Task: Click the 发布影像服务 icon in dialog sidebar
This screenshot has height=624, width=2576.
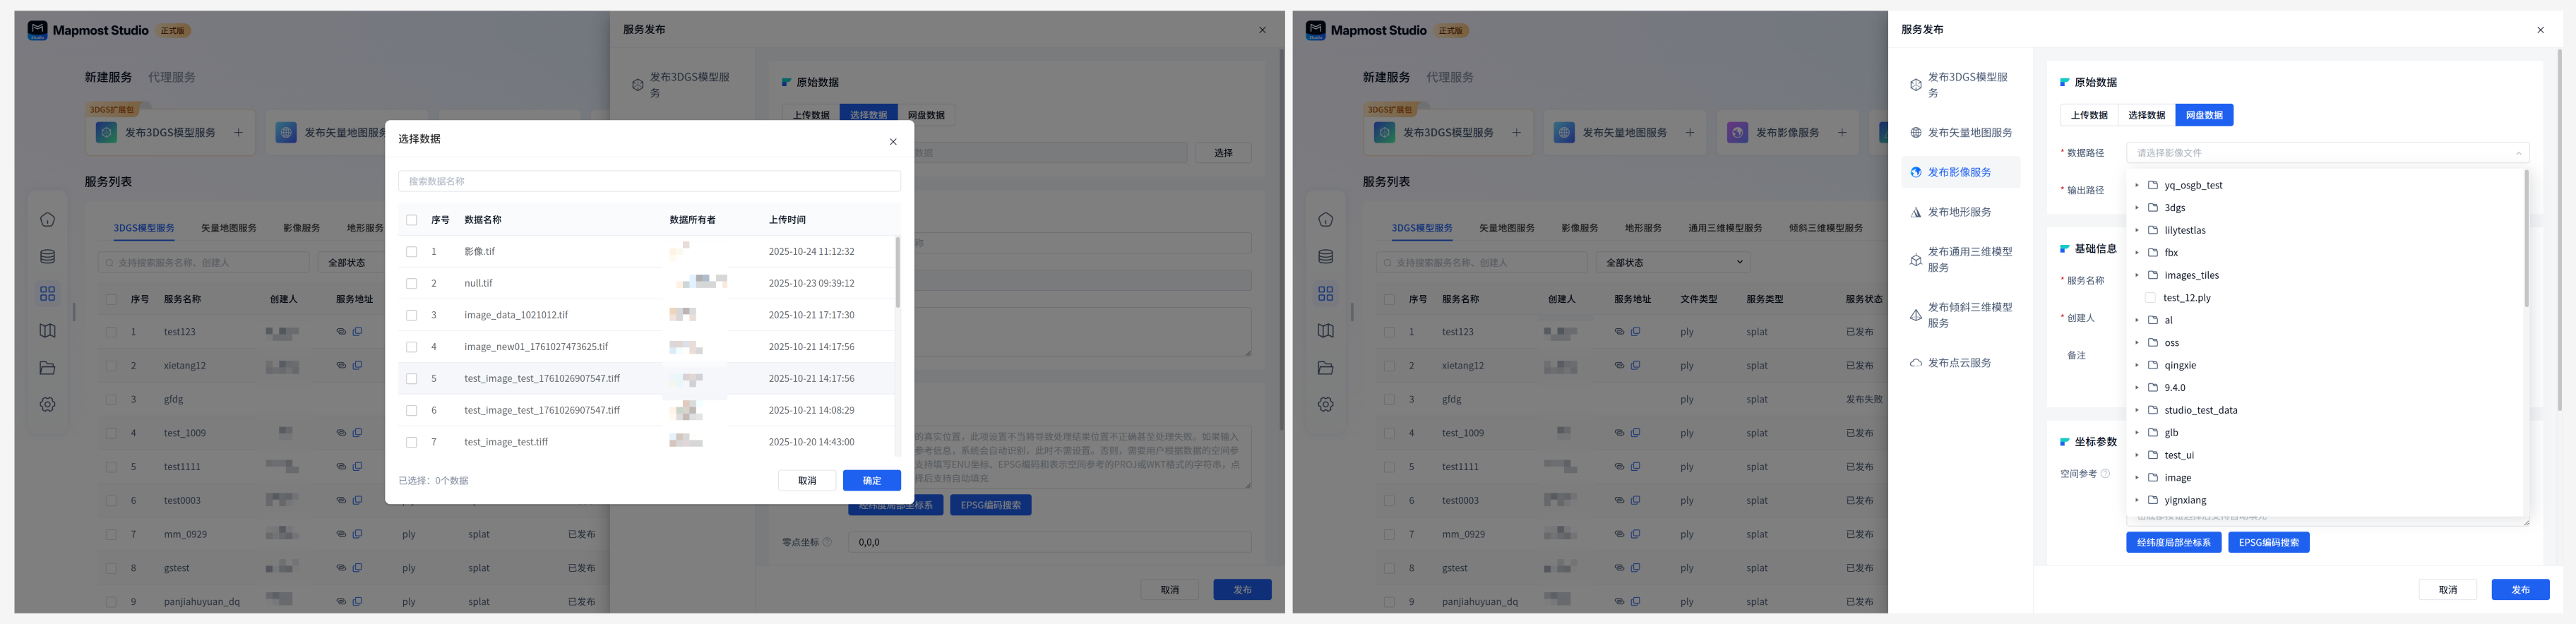Action: 1915,172
